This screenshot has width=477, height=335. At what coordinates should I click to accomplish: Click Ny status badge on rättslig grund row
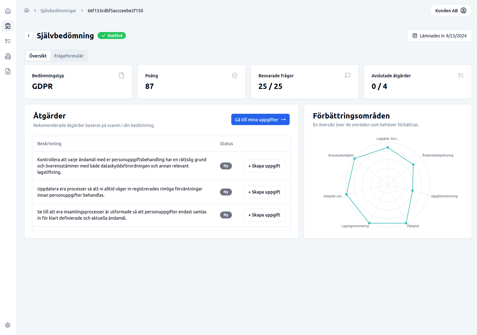(x=226, y=166)
